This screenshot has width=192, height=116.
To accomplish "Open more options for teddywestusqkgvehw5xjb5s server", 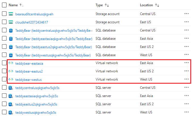I will coord(187,112).
